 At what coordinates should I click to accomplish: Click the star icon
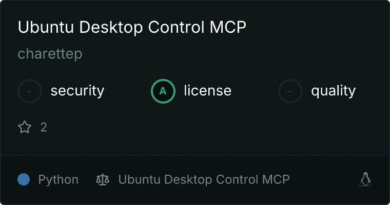pos(25,127)
